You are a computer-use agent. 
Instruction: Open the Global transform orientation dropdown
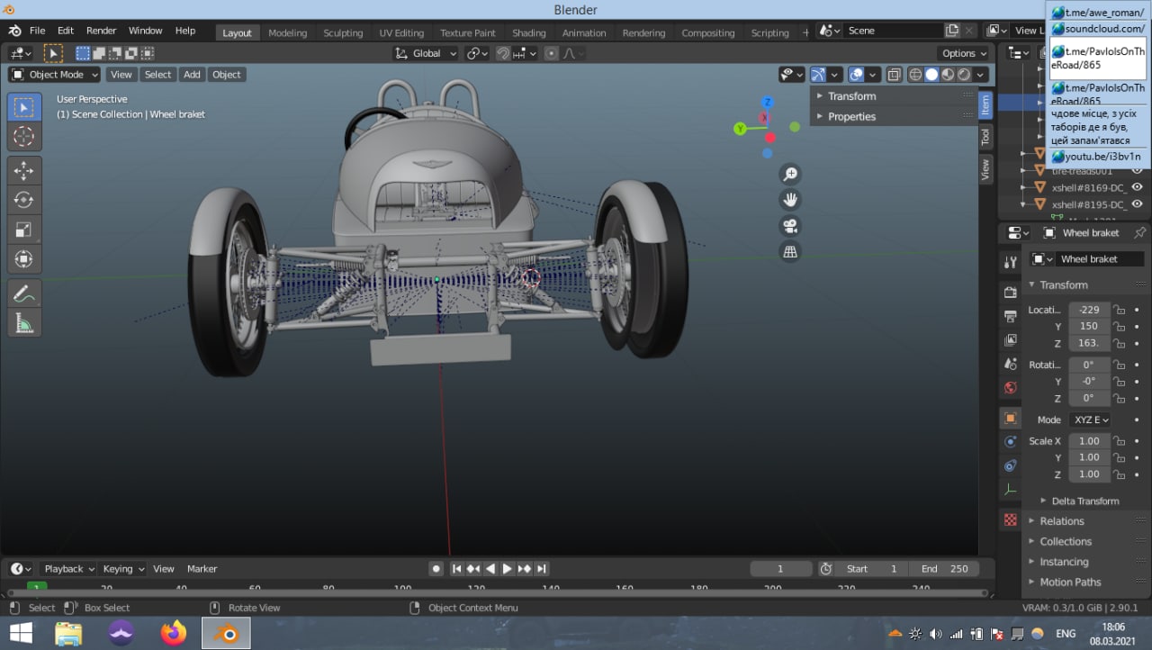[426, 54]
